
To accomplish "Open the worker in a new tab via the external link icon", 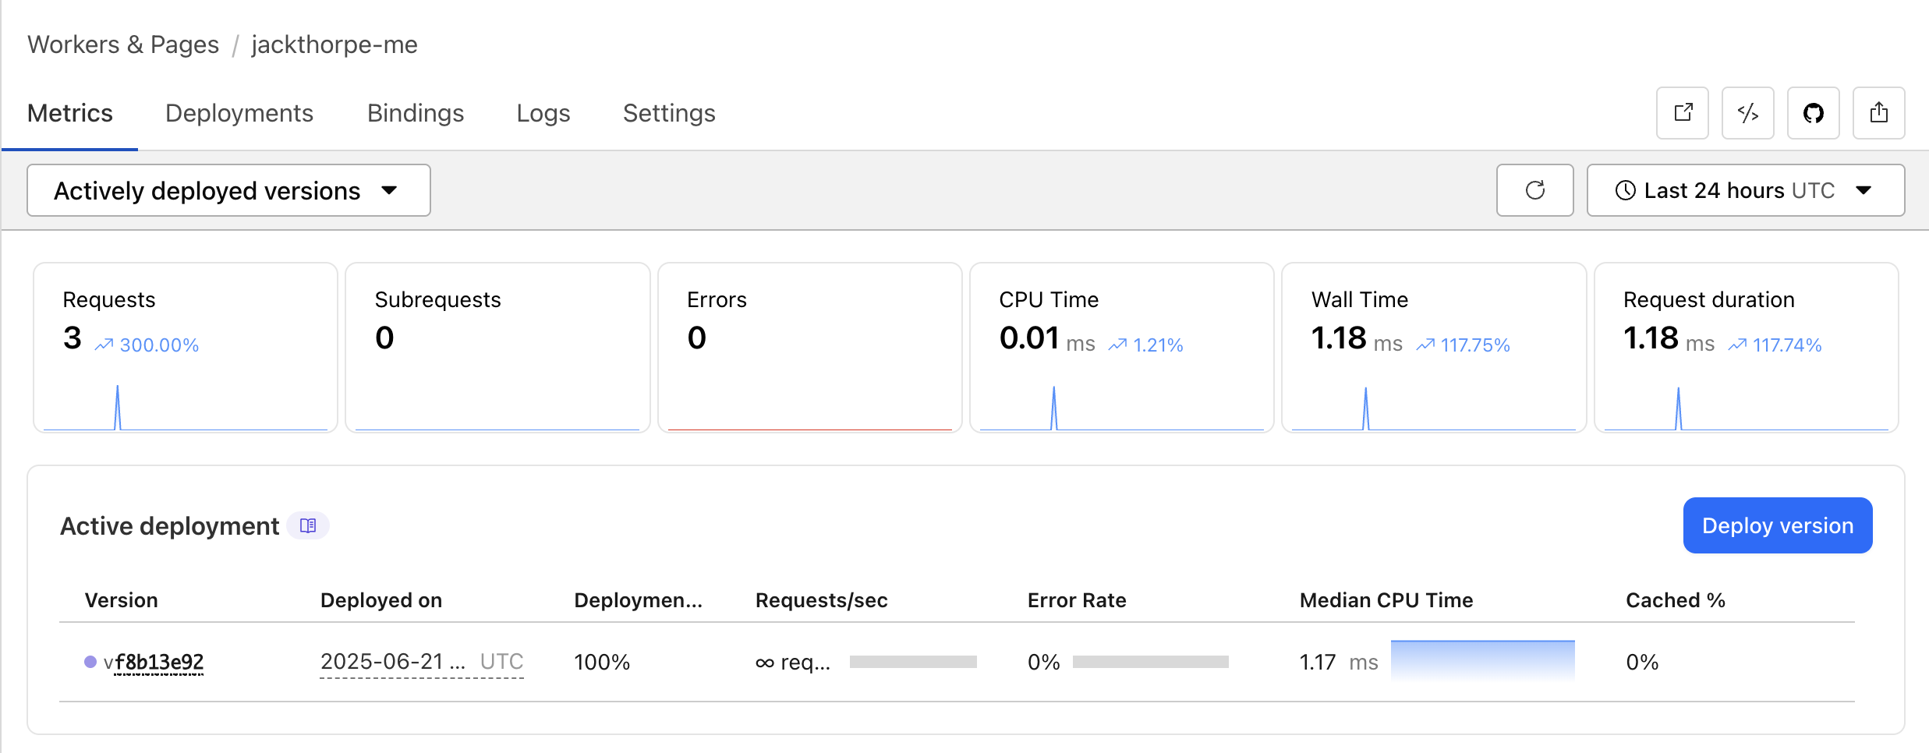I will (1682, 113).
